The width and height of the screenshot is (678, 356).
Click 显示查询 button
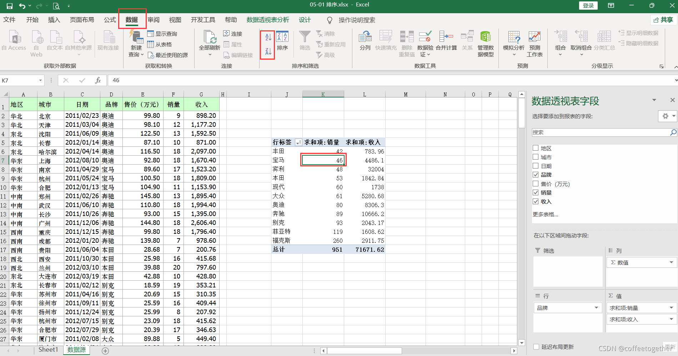[x=162, y=34]
